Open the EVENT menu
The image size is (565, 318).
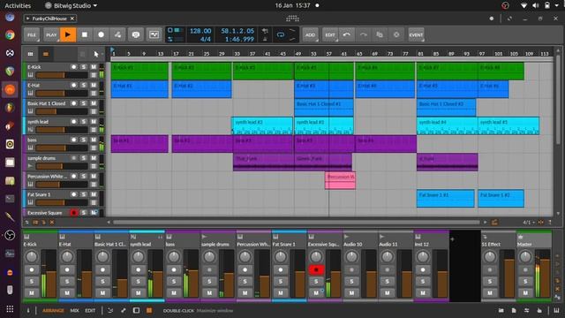416,34
